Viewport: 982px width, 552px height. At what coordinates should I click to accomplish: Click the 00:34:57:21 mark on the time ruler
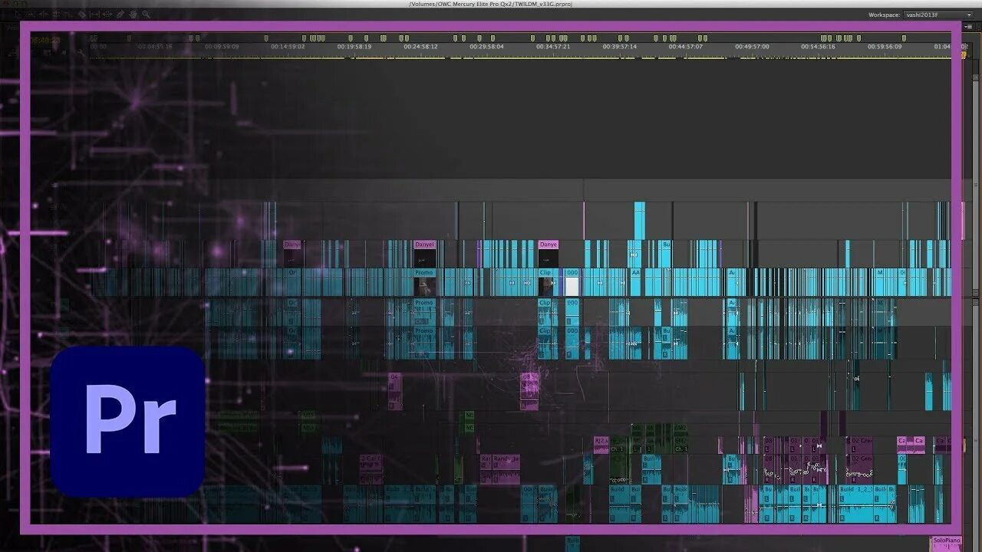tap(553, 46)
